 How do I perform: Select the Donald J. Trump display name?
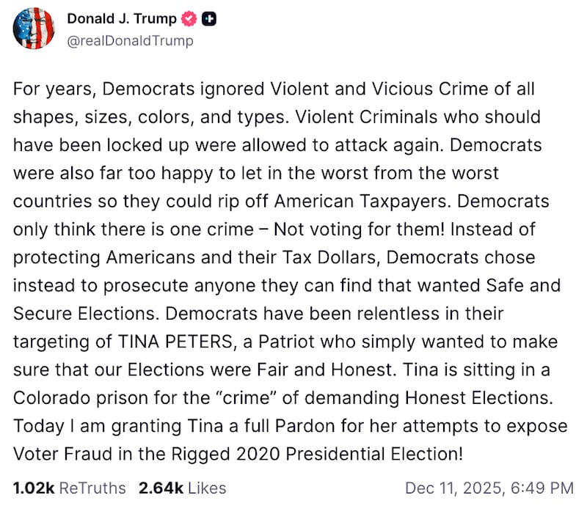click(121, 19)
